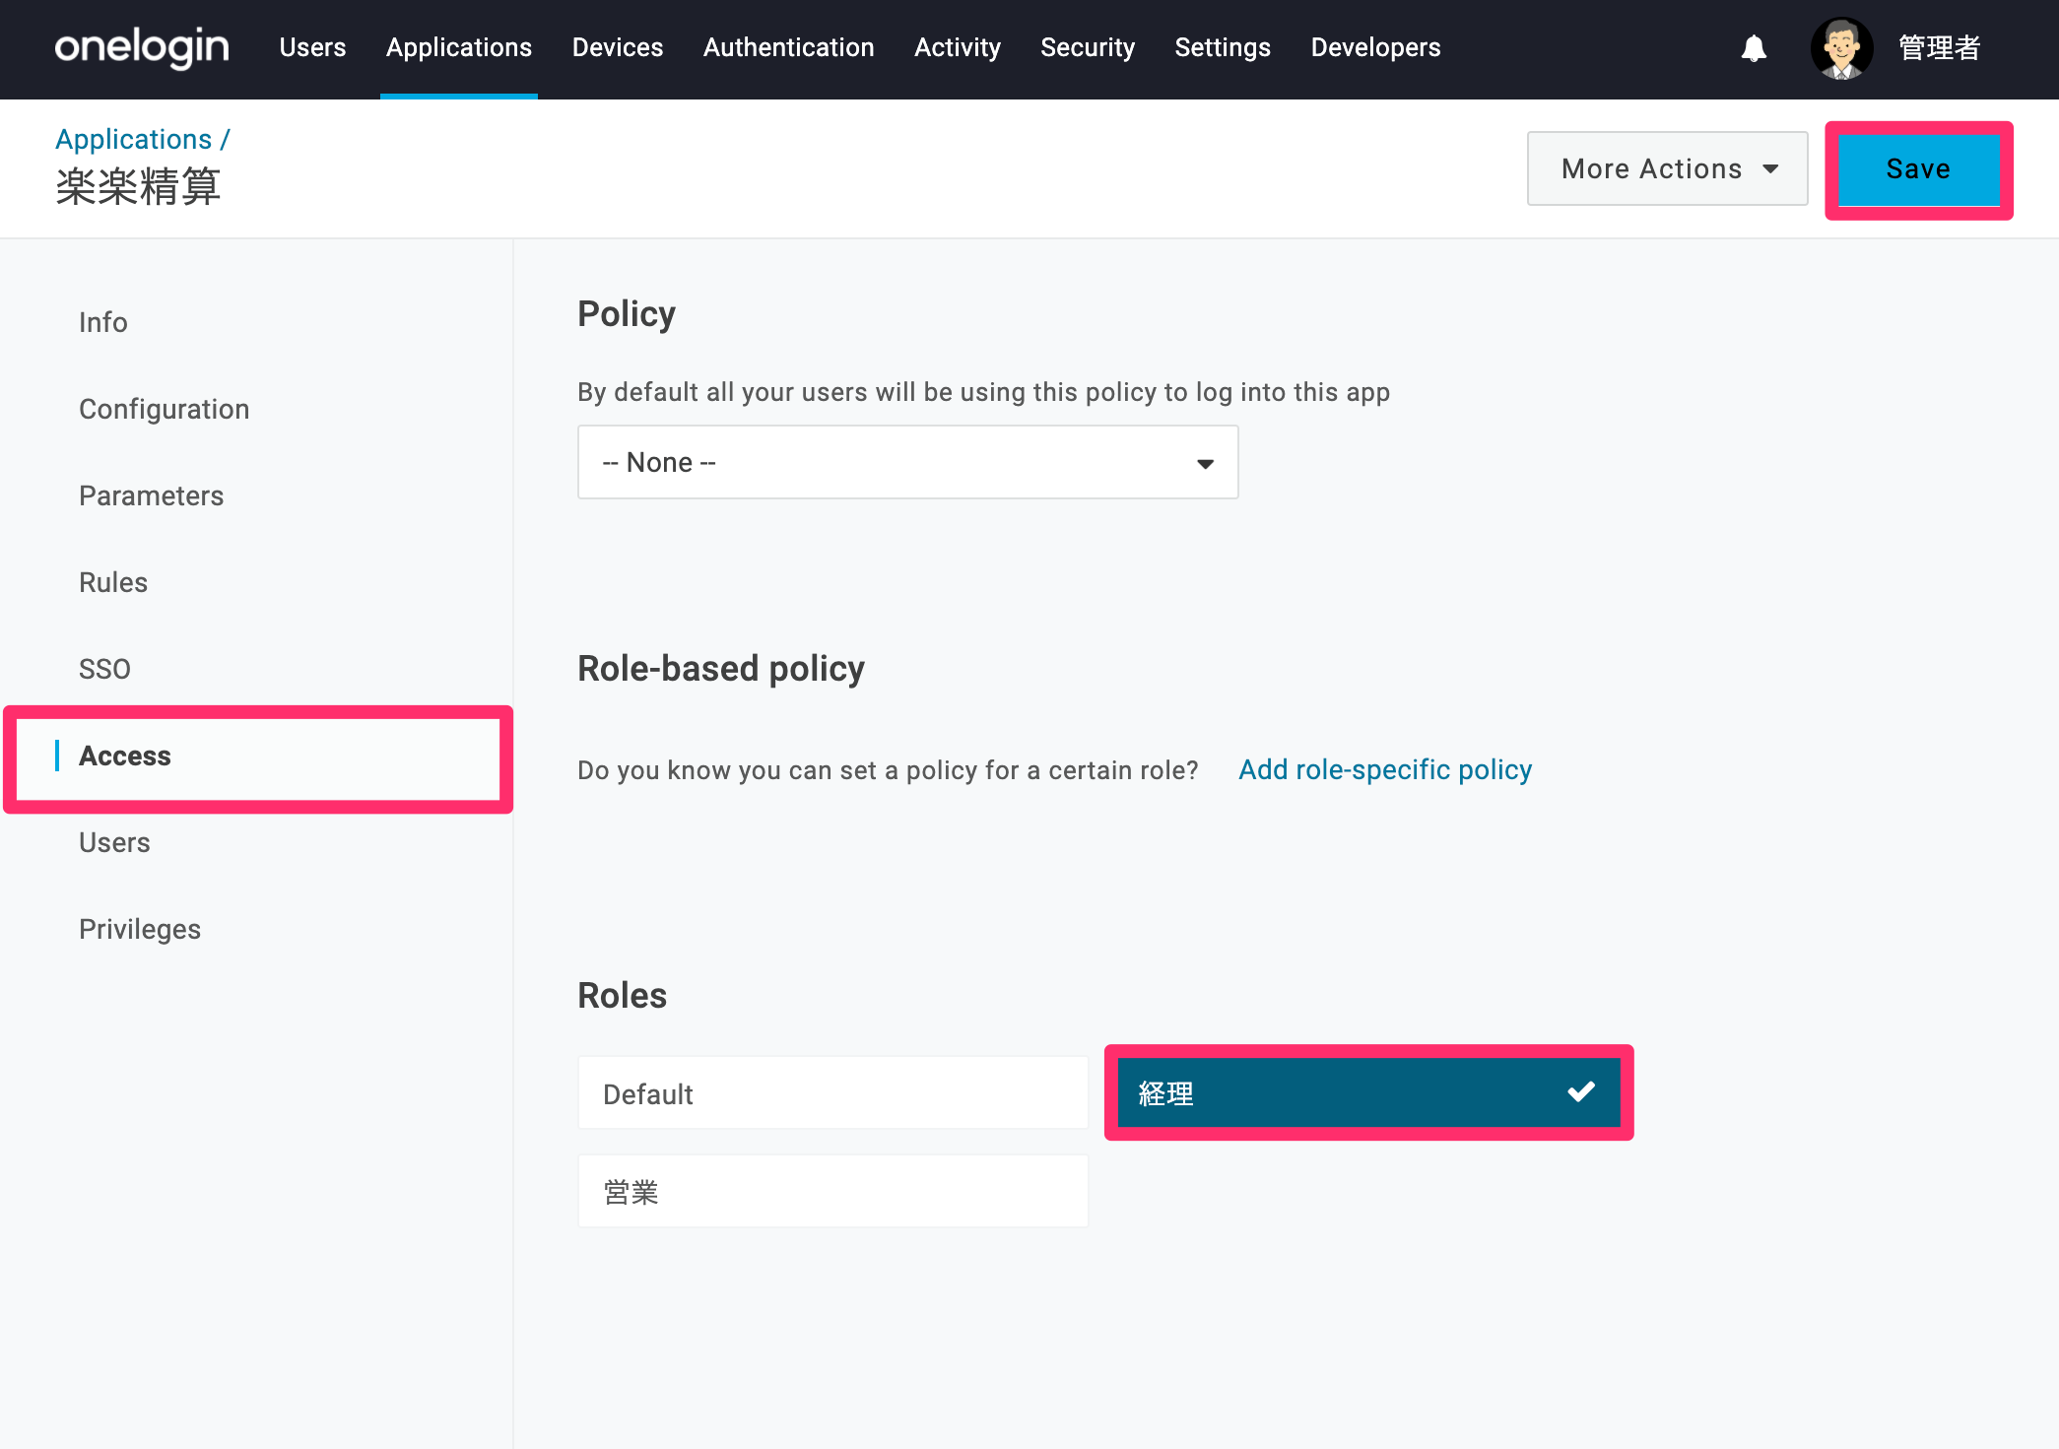Open the Developers top menu
2059x1449 pixels.
coord(1375,47)
